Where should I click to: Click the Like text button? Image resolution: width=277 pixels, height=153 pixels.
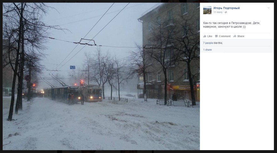point(210,36)
